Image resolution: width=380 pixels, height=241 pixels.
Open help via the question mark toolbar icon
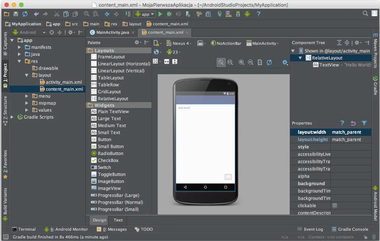[x=258, y=14]
